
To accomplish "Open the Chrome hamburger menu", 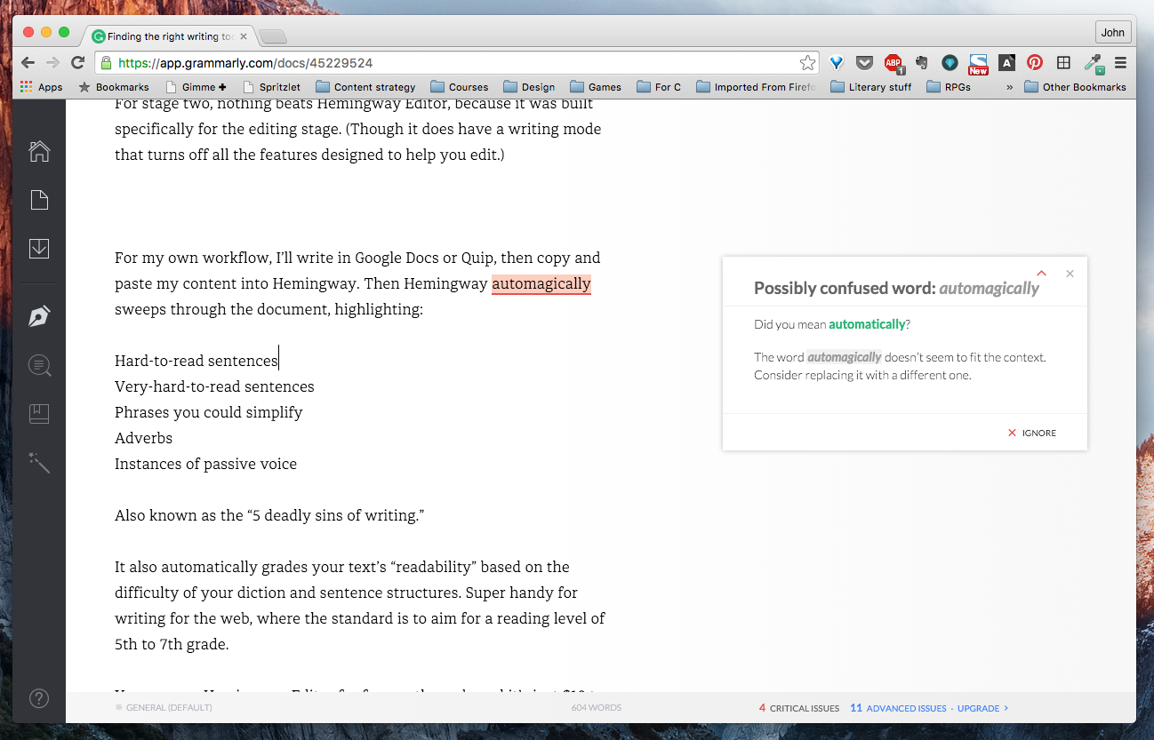I will [1120, 63].
